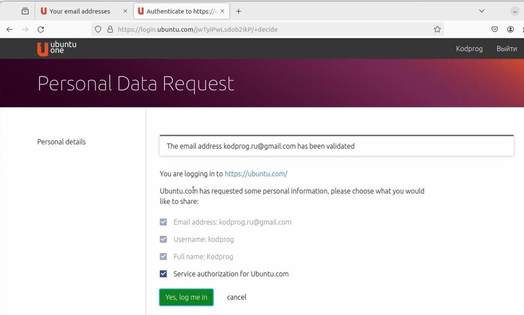Close the 'Your email addresses' tab
The image size is (524, 315).
[125, 11]
